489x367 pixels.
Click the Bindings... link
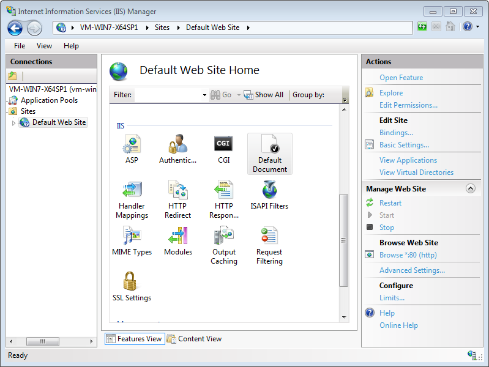tap(396, 133)
